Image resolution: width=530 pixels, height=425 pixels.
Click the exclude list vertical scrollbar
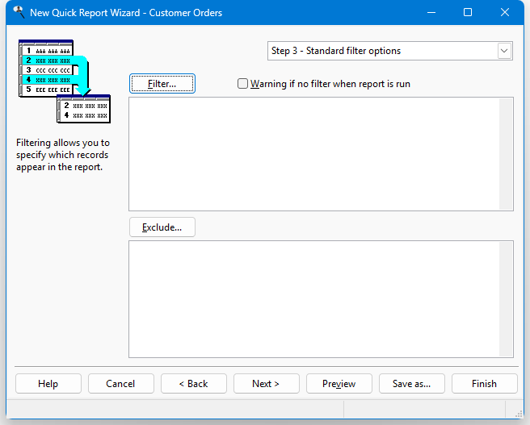(506, 298)
